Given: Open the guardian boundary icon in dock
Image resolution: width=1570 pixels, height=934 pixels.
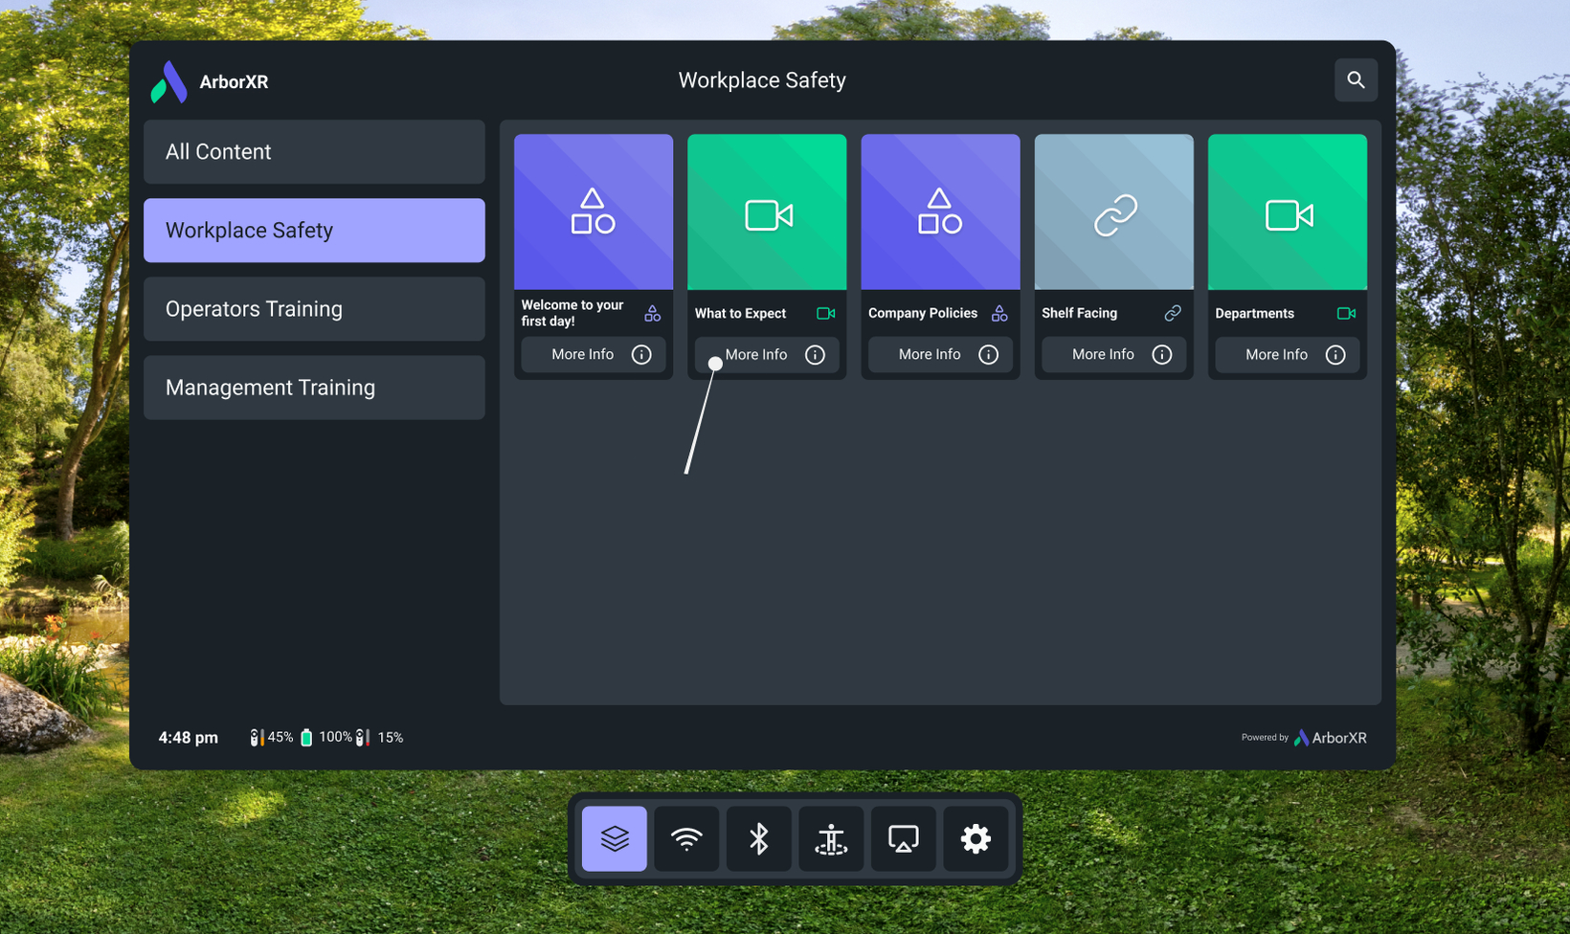Looking at the screenshot, I should [x=831, y=839].
